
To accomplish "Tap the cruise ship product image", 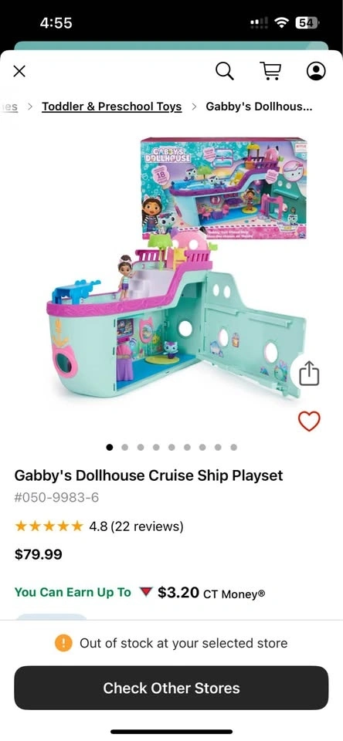I will [176, 314].
